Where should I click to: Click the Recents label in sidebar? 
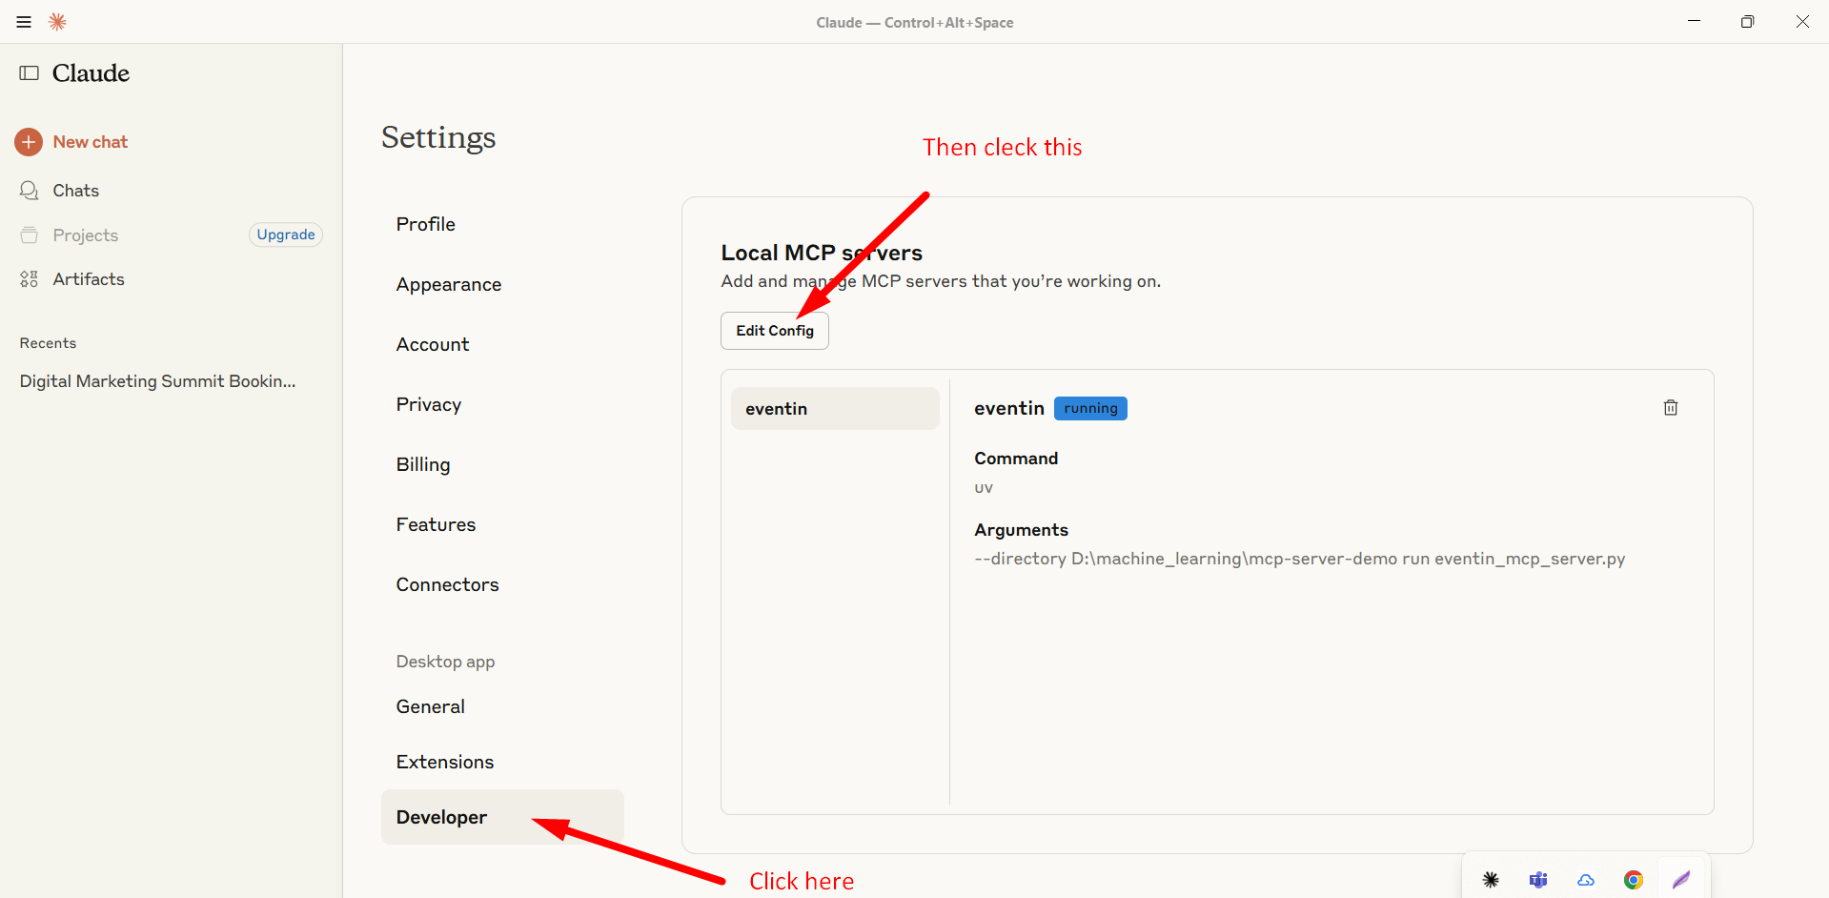[48, 343]
